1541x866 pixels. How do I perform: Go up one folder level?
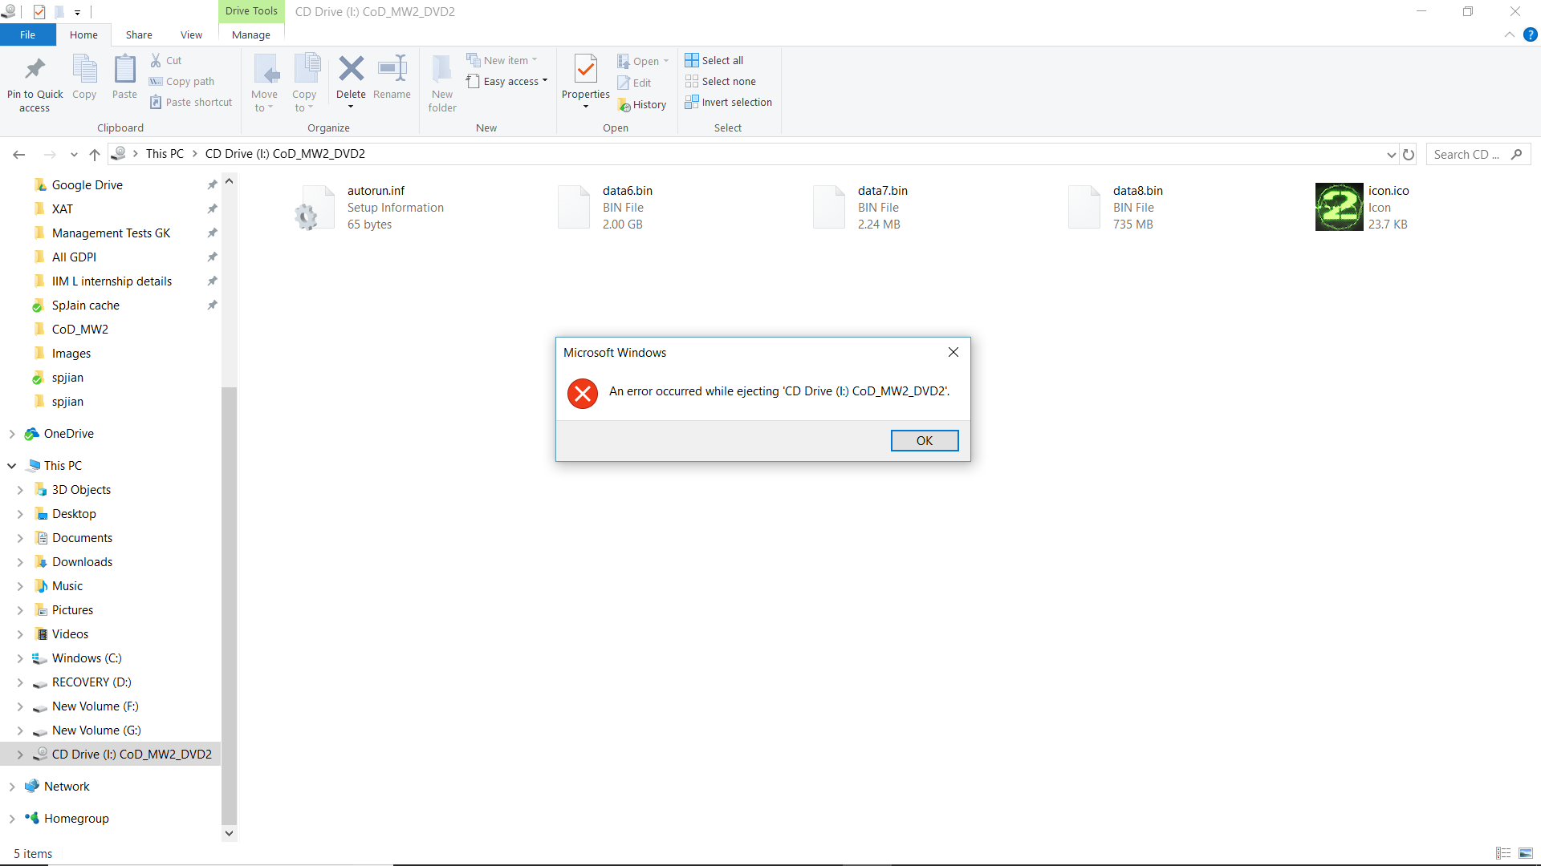tap(95, 154)
